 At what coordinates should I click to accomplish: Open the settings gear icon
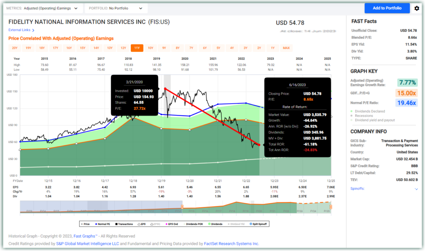(417, 8)
